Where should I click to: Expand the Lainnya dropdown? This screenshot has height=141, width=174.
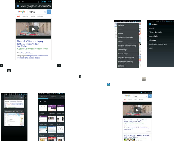(x=41, y=16)
